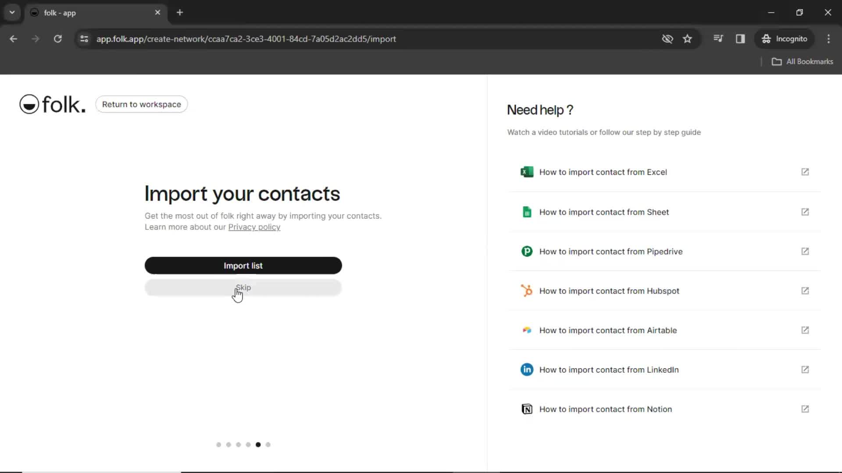The image size is (842, 473).
Task: Click the Excel import guide icon
Action: pos(528,172)
